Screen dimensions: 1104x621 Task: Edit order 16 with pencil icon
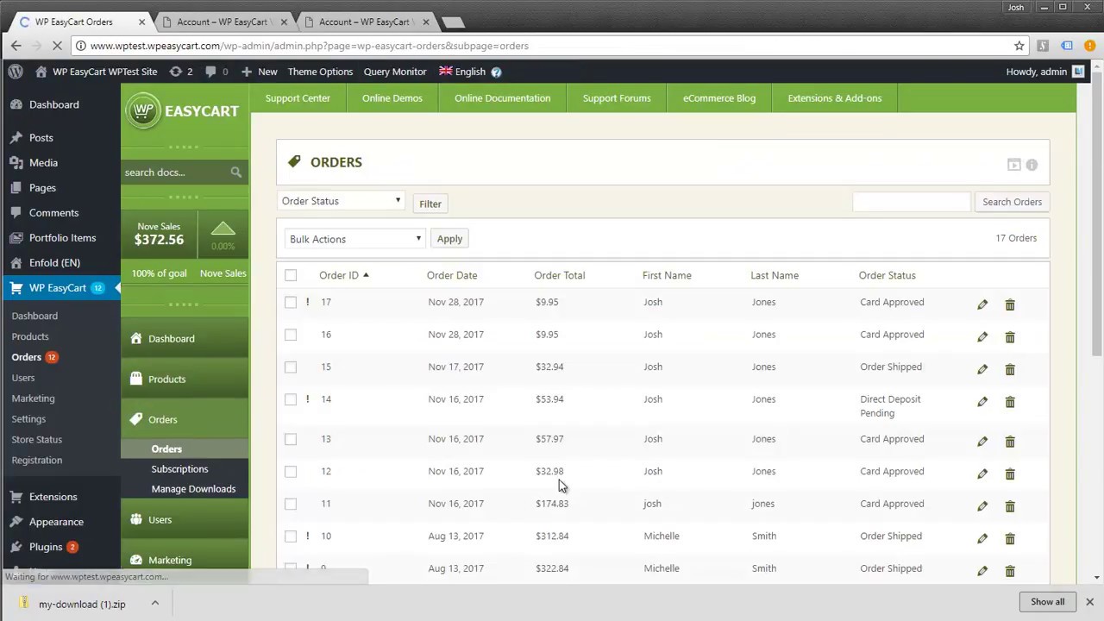982,336
